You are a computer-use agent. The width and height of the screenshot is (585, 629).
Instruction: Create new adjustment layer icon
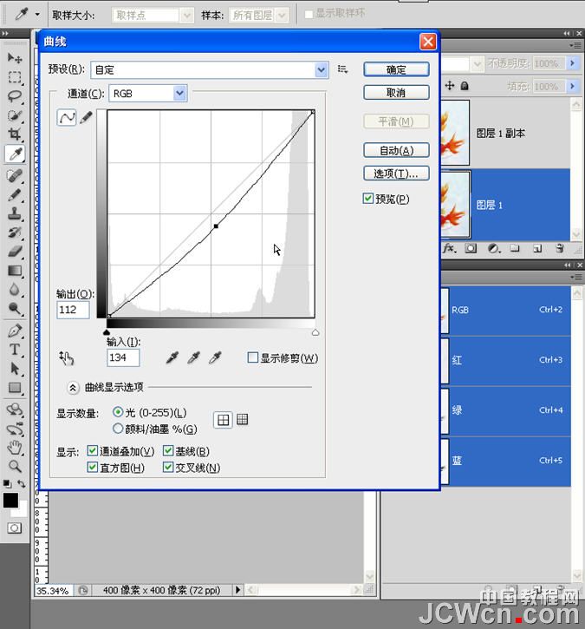pyautogui.click(x=494, y=249)
